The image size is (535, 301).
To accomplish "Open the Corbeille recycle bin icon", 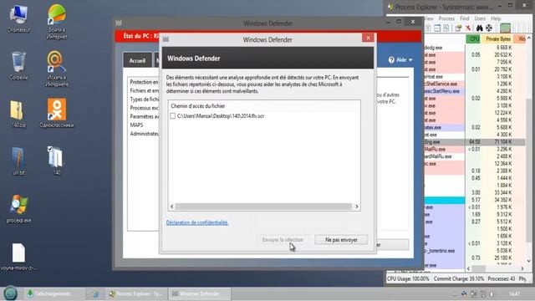I will click(18, 65).
